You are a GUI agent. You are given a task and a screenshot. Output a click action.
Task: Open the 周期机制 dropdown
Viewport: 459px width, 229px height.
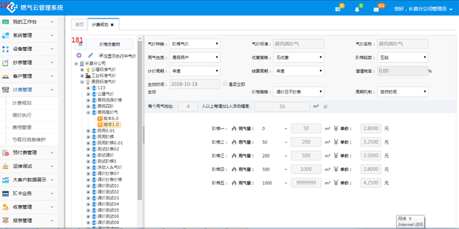(403, 92)
